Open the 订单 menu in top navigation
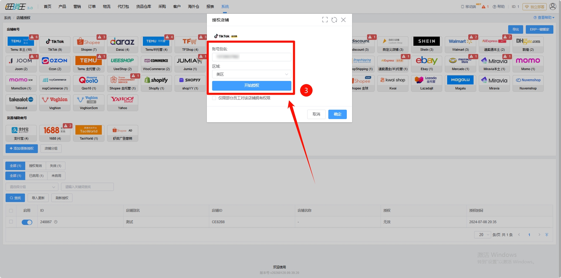 [x=92, y=6]
